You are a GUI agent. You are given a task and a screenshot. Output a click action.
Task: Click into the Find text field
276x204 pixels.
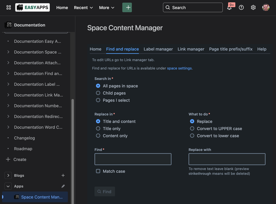133,159
